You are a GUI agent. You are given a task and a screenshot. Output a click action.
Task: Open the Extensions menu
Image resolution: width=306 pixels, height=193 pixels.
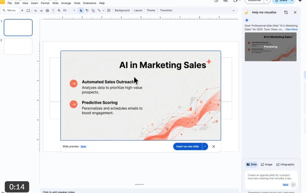pos(90,3)
